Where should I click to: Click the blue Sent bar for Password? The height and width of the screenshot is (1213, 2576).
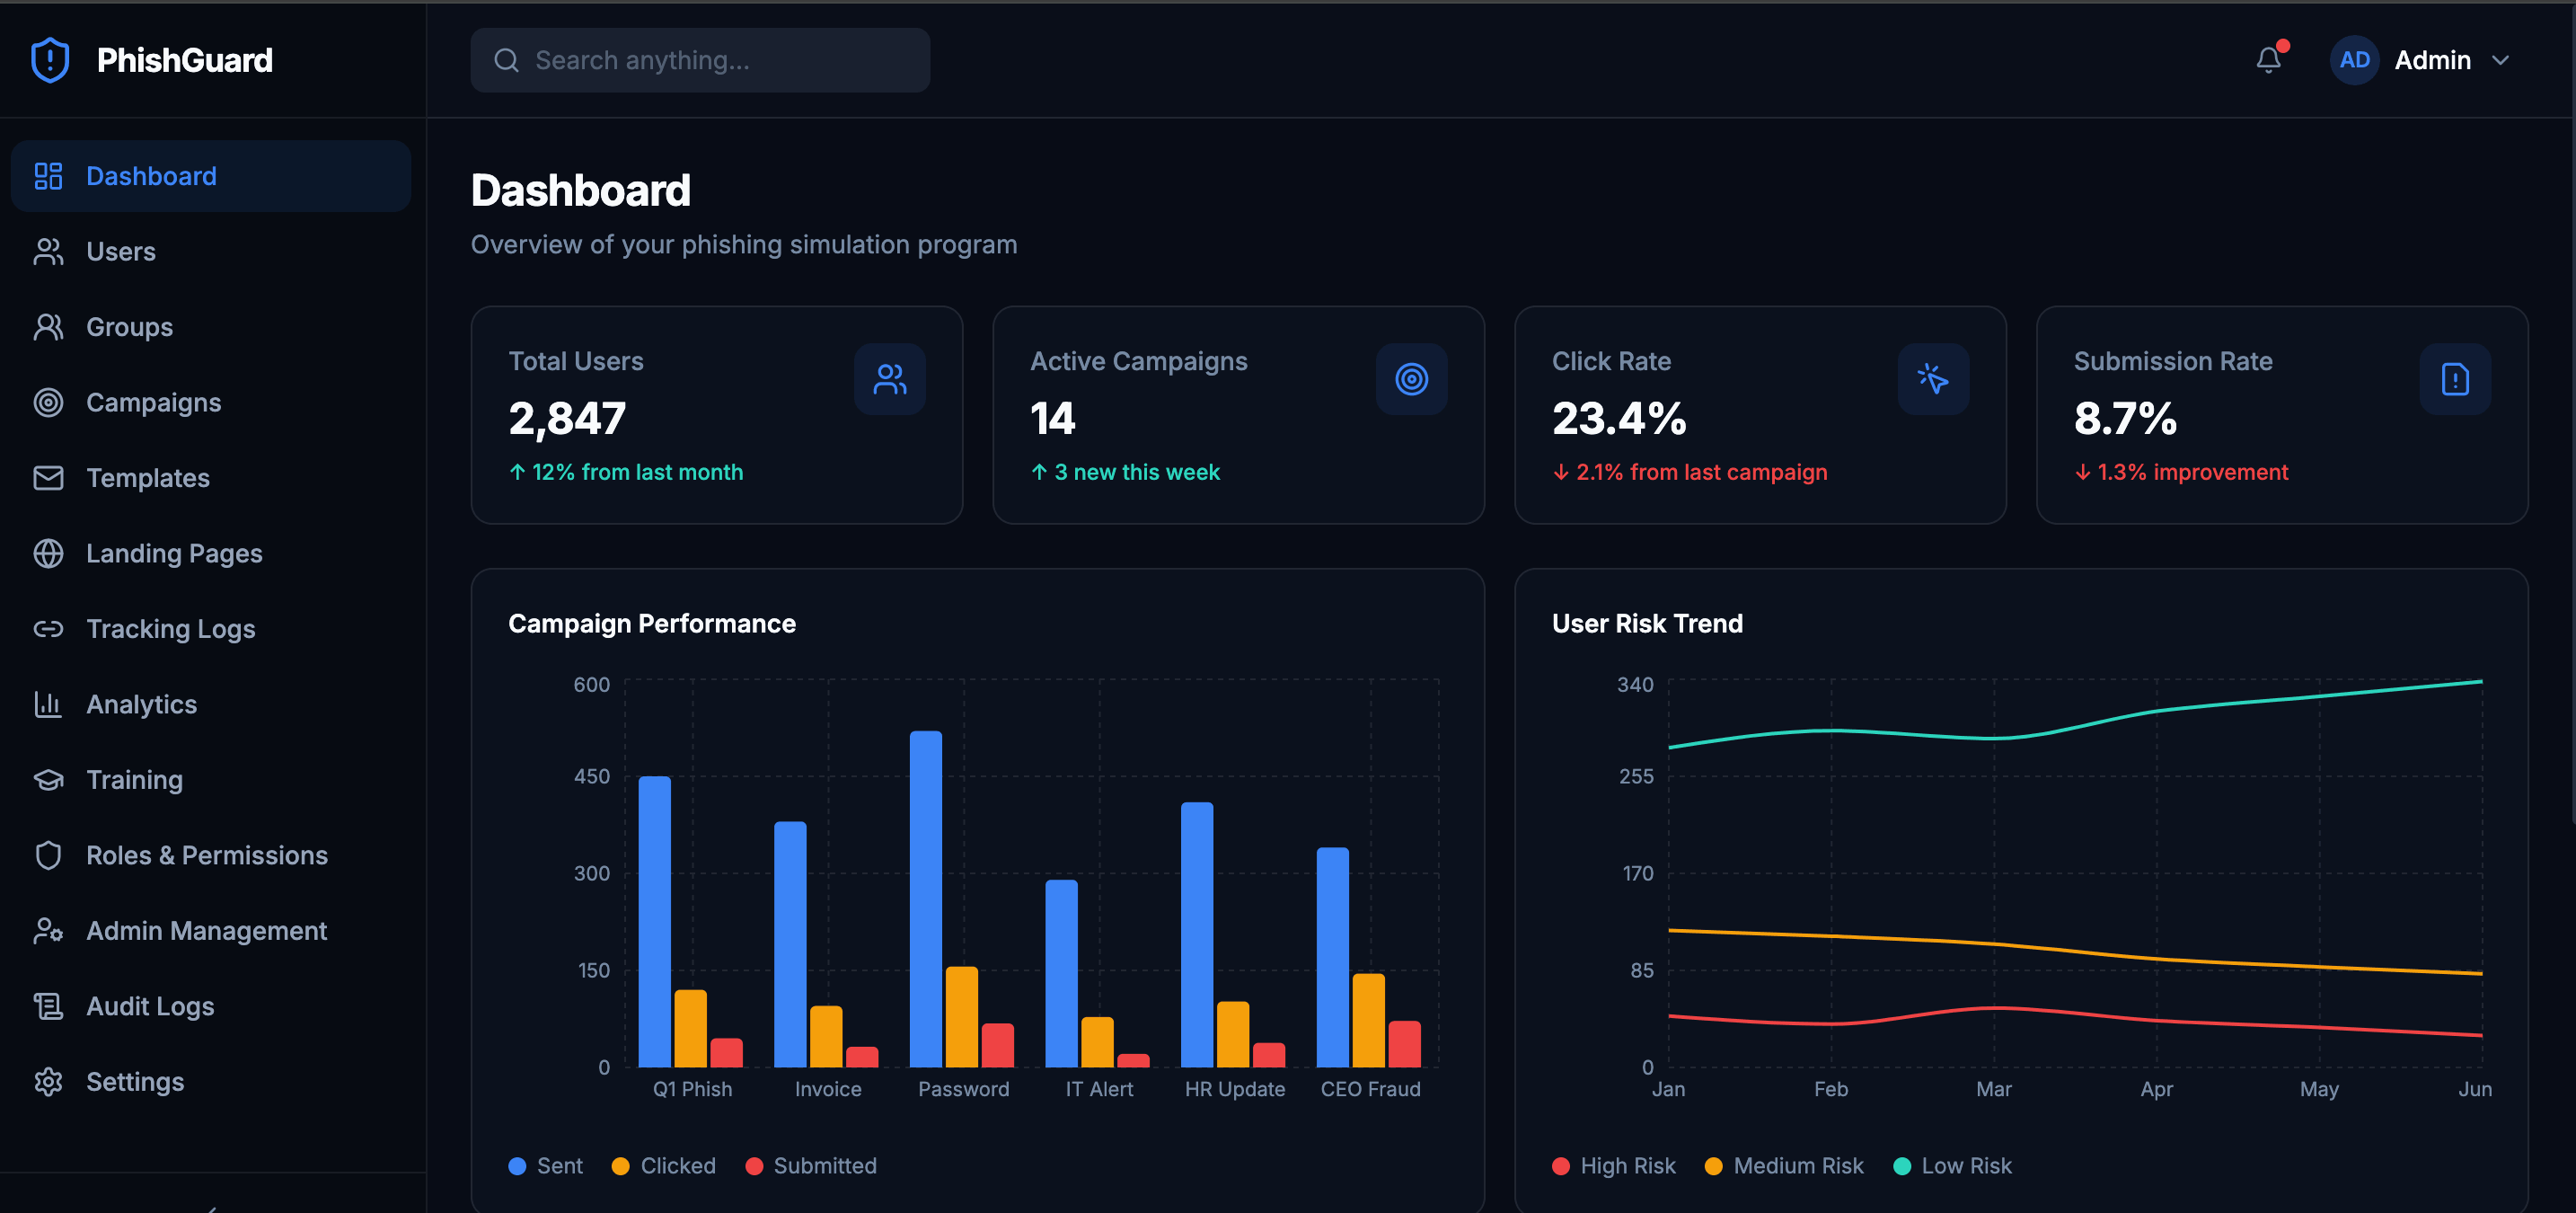point(926,899)
